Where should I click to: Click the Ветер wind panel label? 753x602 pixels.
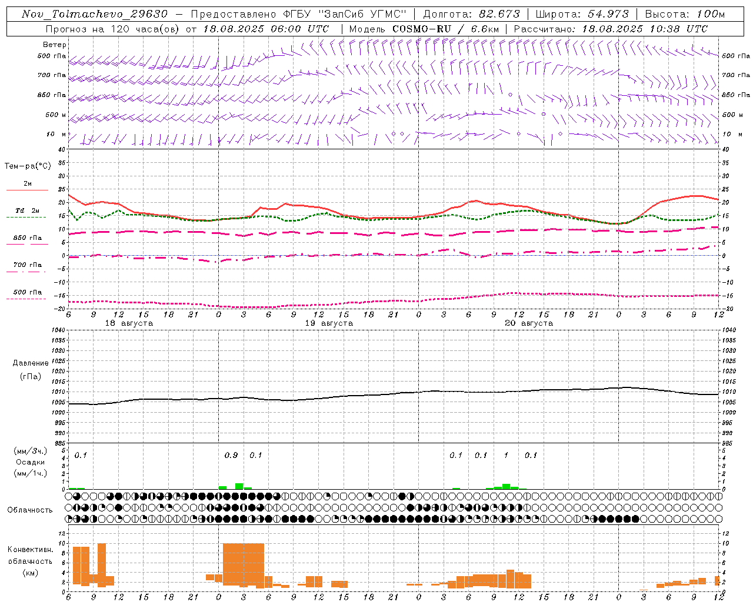click(55, 45)
